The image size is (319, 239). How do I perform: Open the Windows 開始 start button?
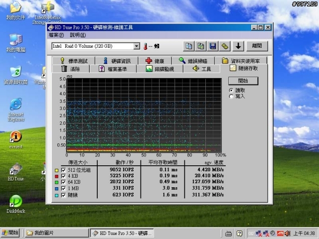click(10, 233)
